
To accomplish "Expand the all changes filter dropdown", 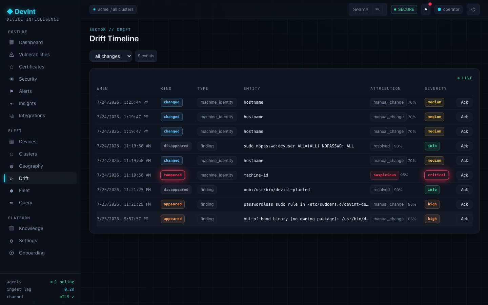I will (111, 56).
